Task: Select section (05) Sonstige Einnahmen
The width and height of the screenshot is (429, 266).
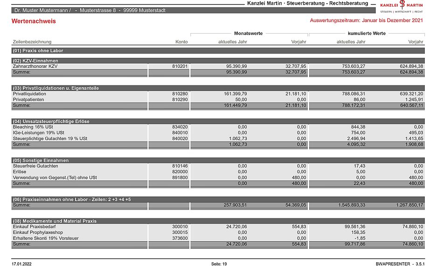Action: 218,160
